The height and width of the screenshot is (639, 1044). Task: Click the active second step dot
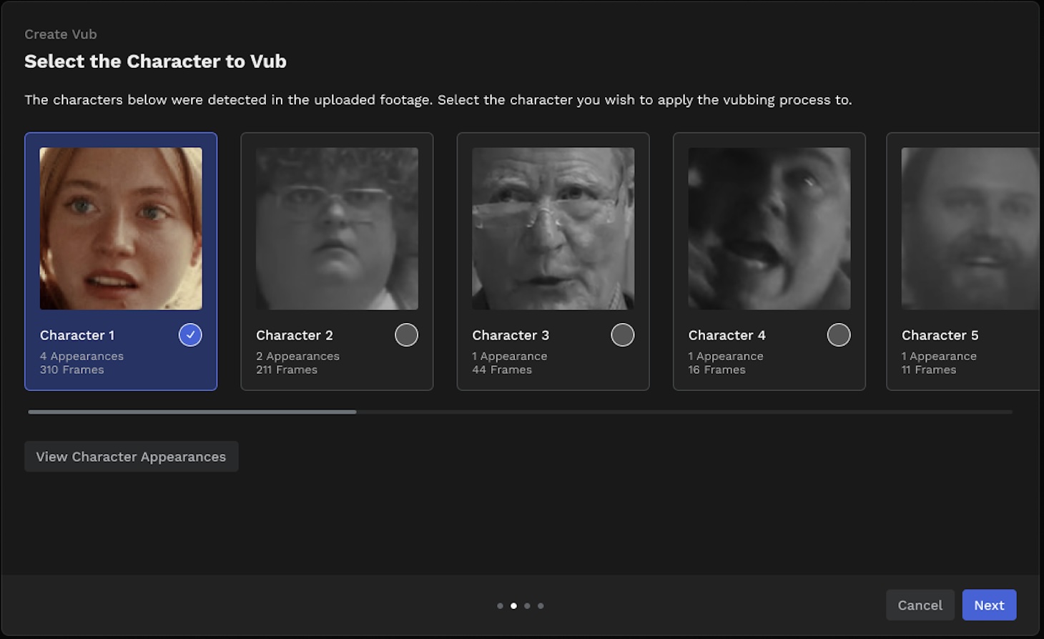[513, 606]
